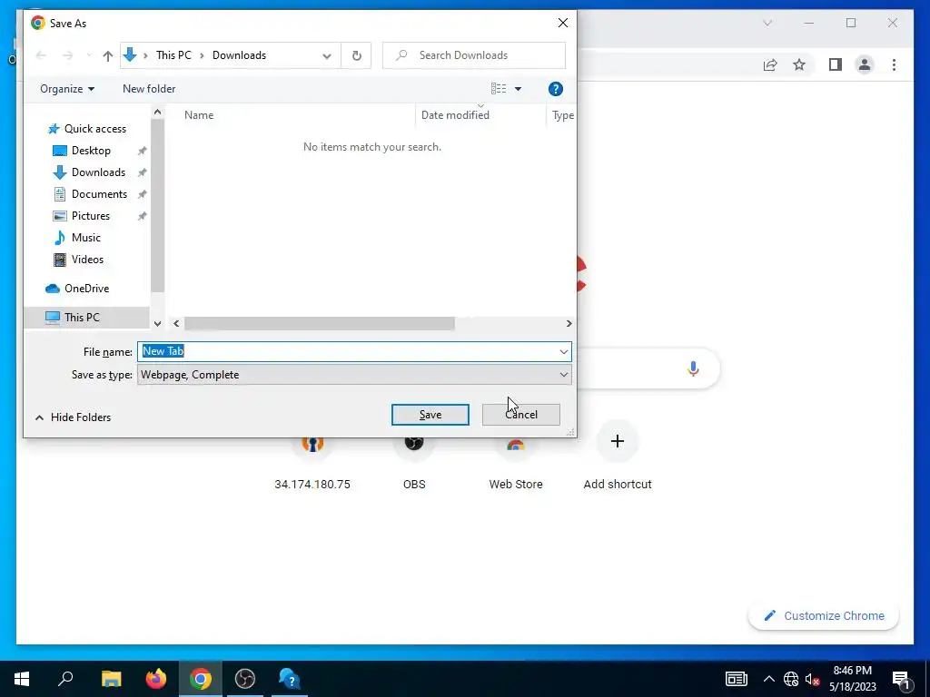Viewport: 930px width, 697px height.
Task: Open the Chrome three-dot menu
Action: click(894, 64)
